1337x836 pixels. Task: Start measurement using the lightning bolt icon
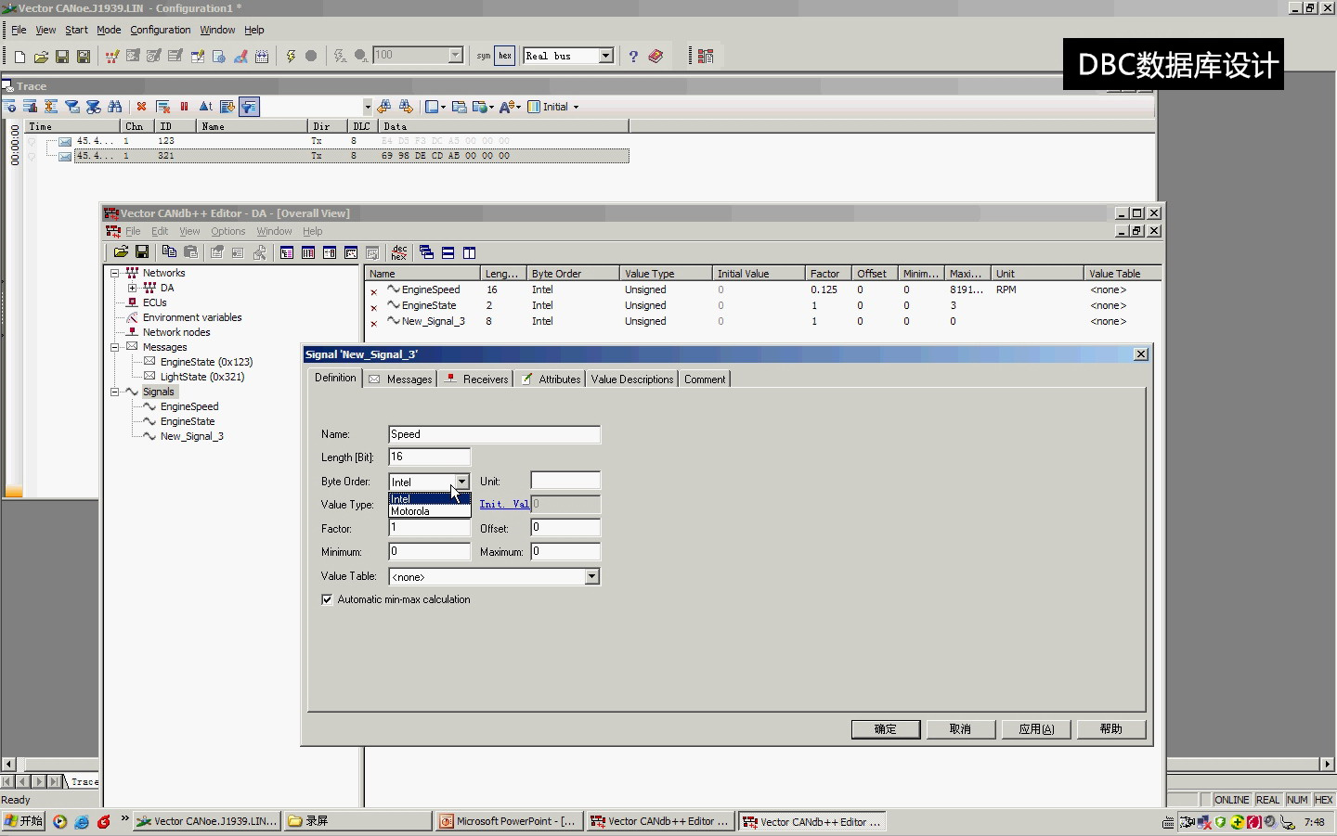click(291, 57)
